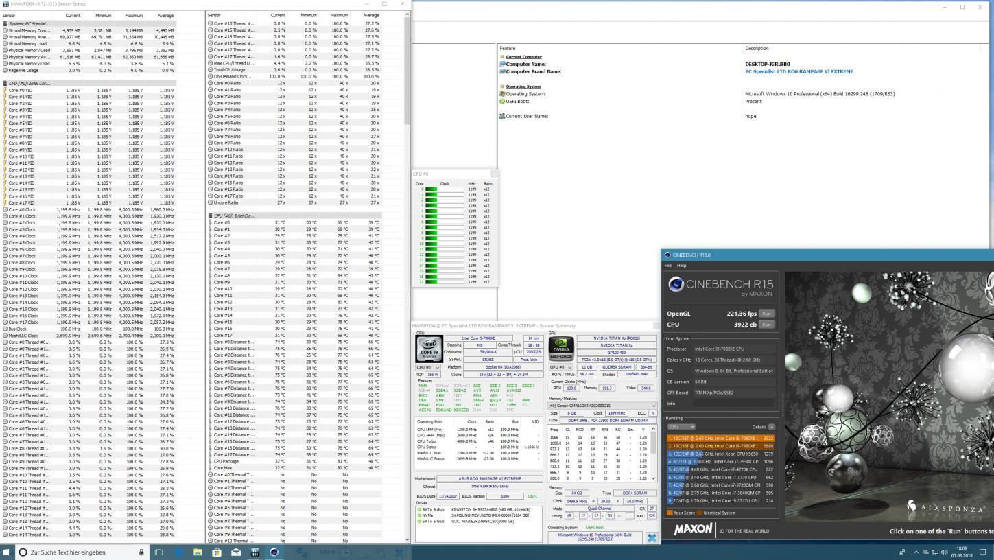This screenshot has width=994, height=560.
Task: Open the GPU #0 selector dropdown
Action: (561, 367)
